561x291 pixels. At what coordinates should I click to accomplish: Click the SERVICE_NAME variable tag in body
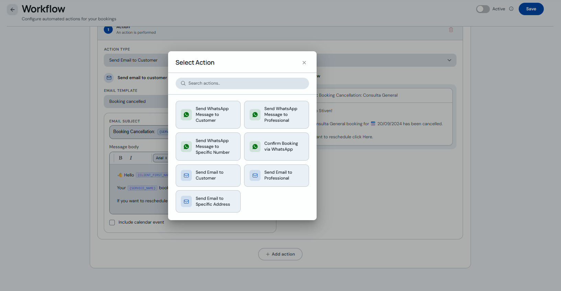(x=142, y=188)
